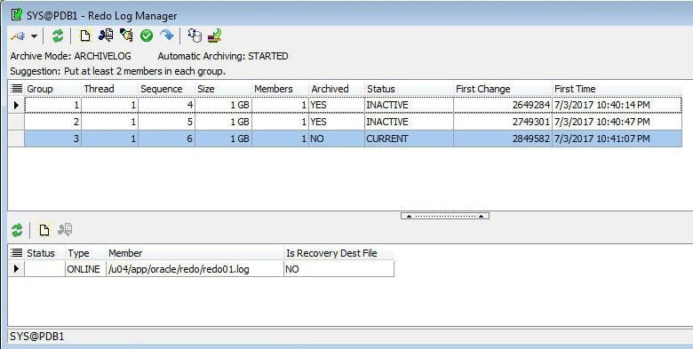693x349 pixels.
Task: Select the Group cell with value 3
Action: [53, 139]
